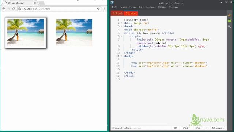Open the Правка menu in Brackets
The height and width of the screenshot is (132, 234).
[x=123, y=7]
